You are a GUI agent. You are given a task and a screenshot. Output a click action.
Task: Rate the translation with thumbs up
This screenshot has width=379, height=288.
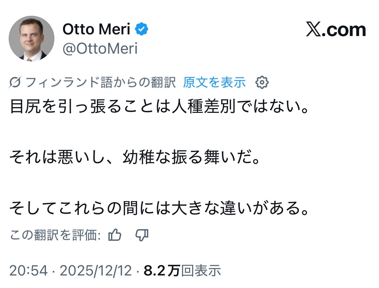pos(115,236)
